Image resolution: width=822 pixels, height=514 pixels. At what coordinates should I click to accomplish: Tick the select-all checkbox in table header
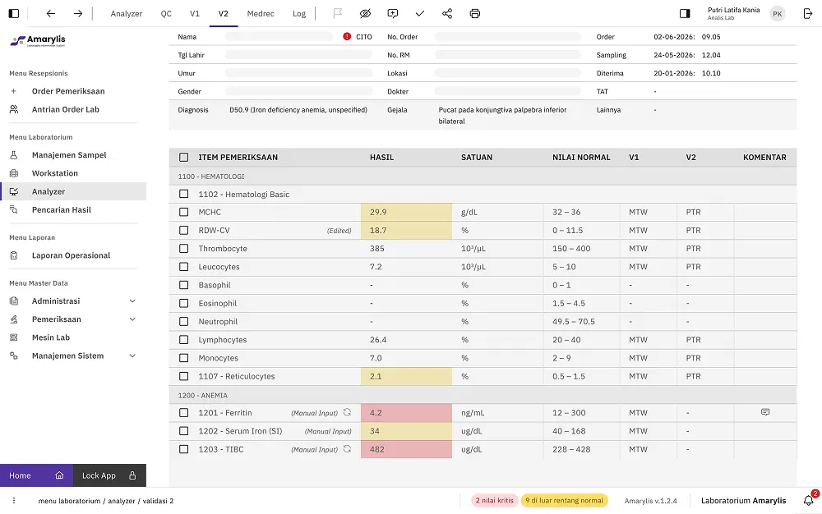(183, 157)
